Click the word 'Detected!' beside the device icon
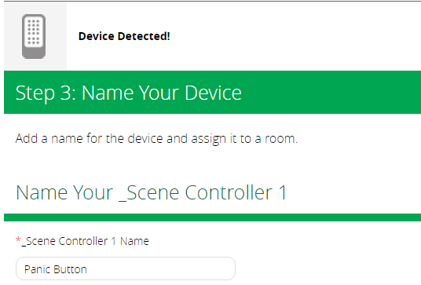This screenshot has height=285, width=421. point(144,36)
